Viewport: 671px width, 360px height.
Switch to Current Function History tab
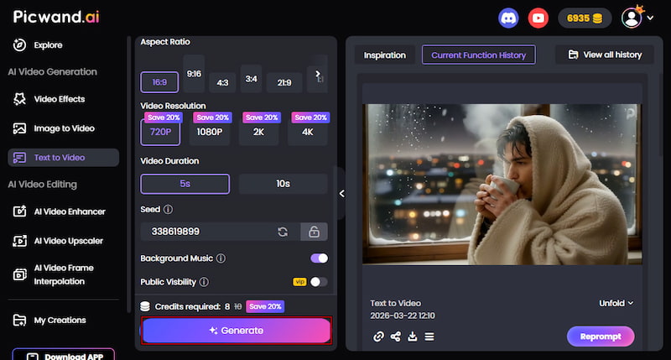click(478, 55)
